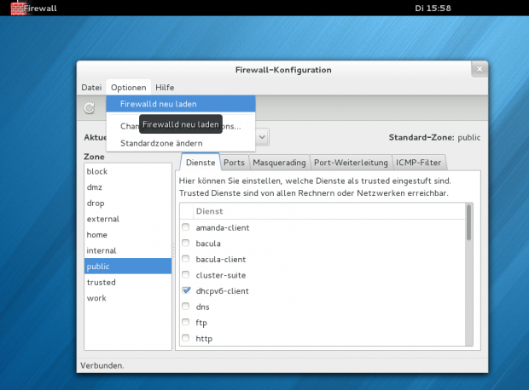This screenshot has width=529, height=390.
Task: Close the Firewall-Konfiguration window
Action: [480, 70]
